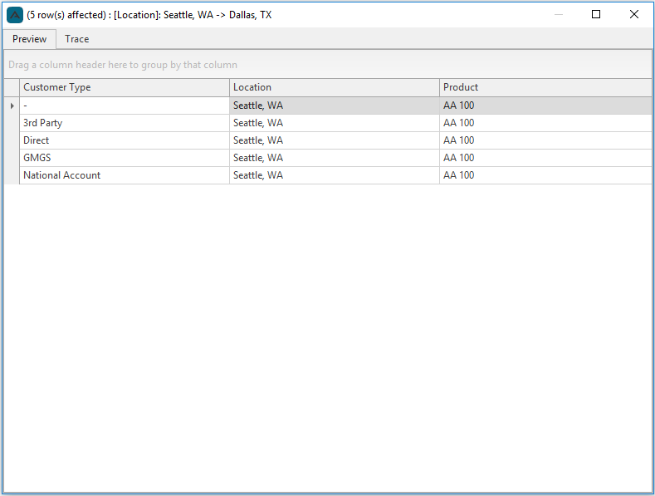The width and height of the screenshot is (655, 496).
Task: Click AA 100 in National Account row
Action: pyautogui.click(x=545, y=175)
